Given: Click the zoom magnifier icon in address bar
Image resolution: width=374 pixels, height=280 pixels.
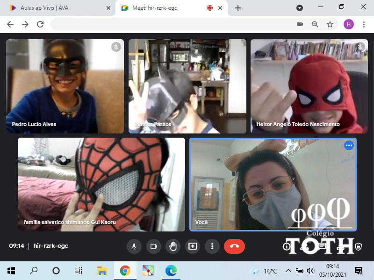Looking at the screenshot, I should coord(315,24).
